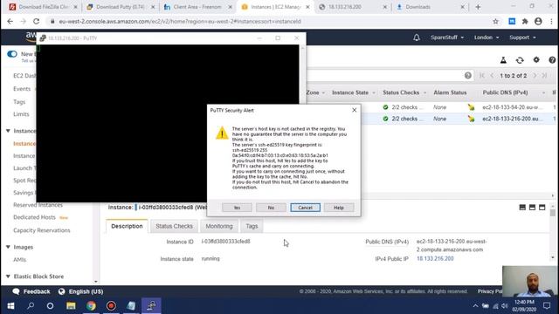Click middle details pane layout icon
Screen dimensions: 559x314
tap(532, 208)
